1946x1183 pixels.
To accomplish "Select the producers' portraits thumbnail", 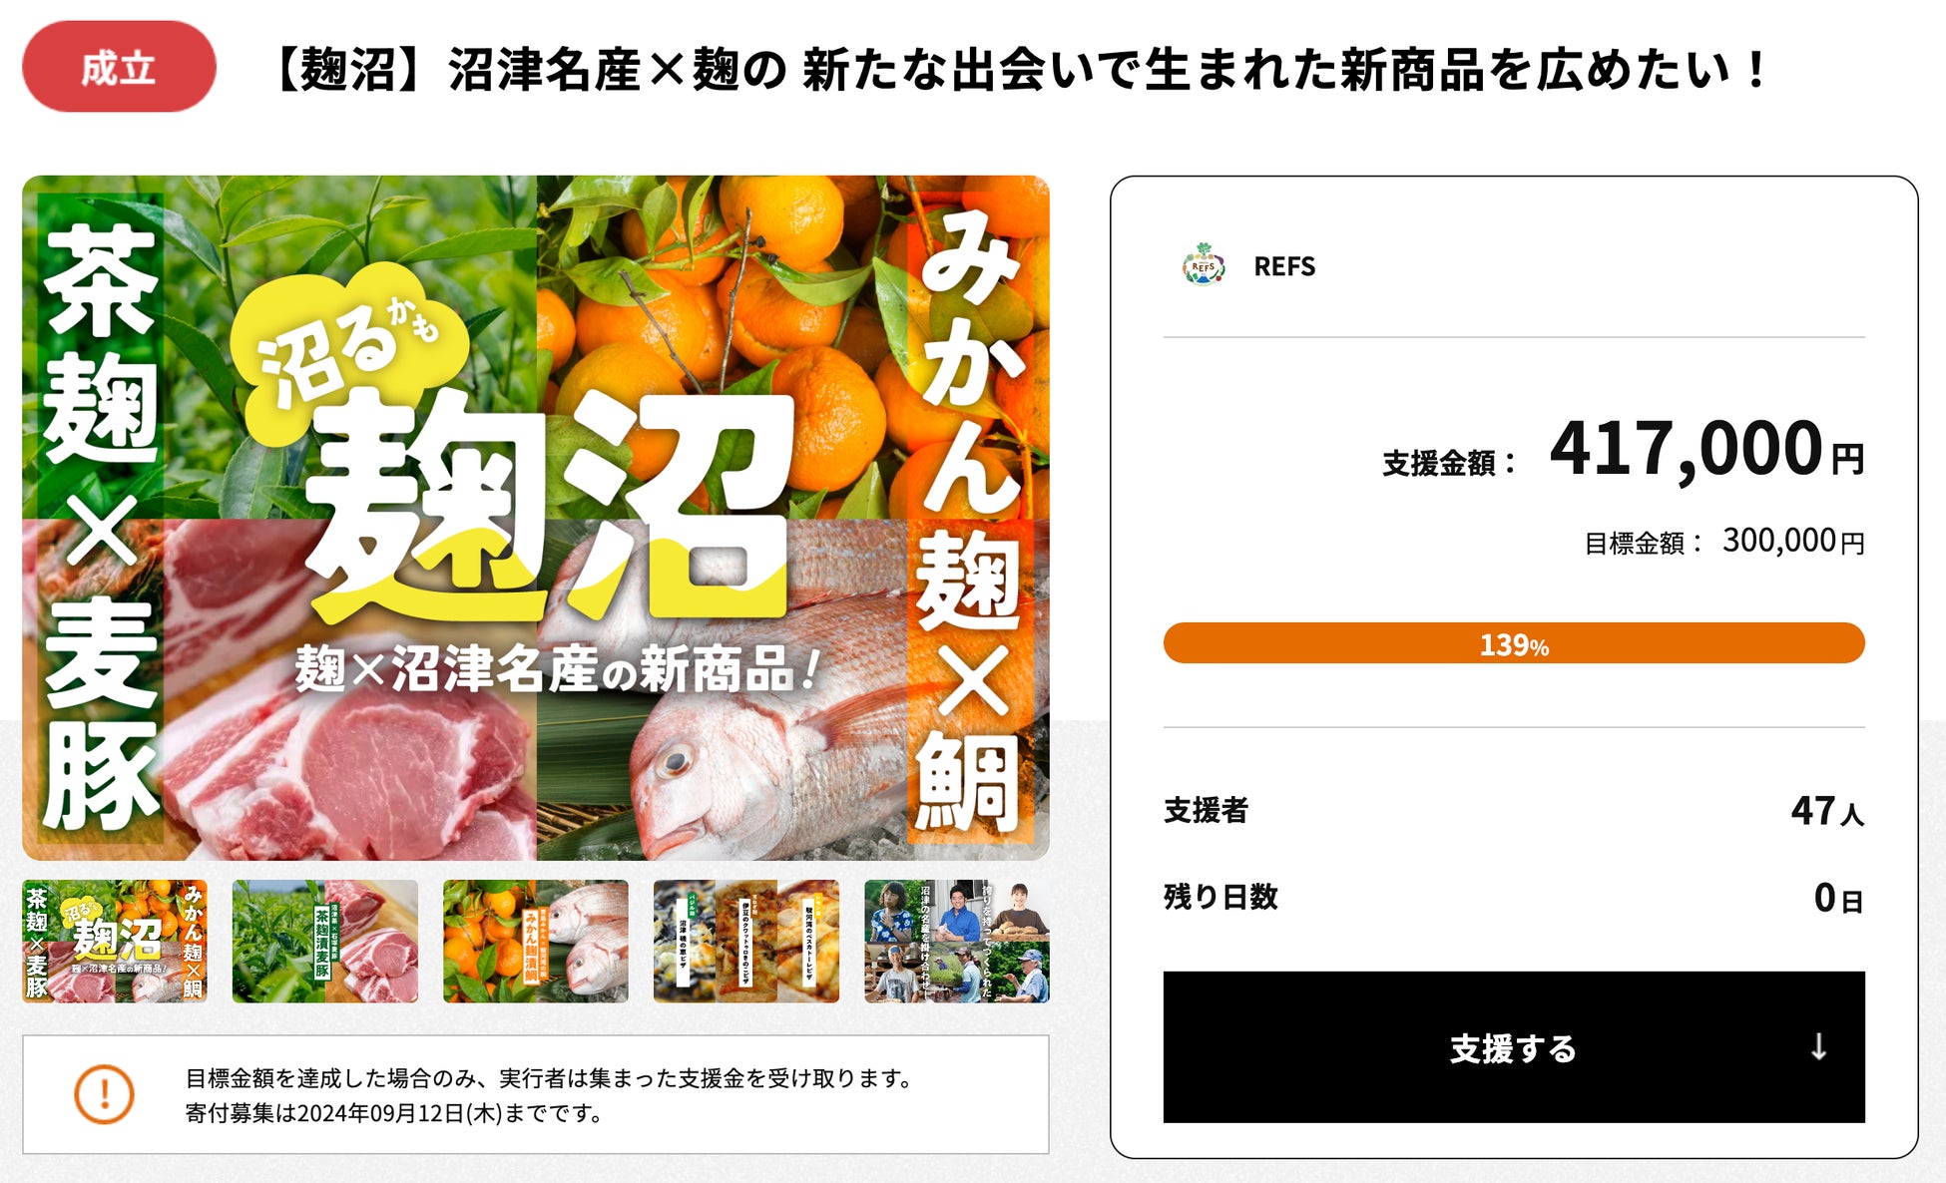I will tap(957, 941).
